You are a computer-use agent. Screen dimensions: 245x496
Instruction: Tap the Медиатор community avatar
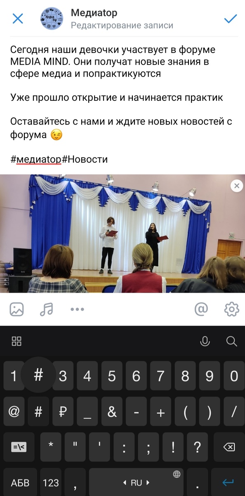pos(52,19)
